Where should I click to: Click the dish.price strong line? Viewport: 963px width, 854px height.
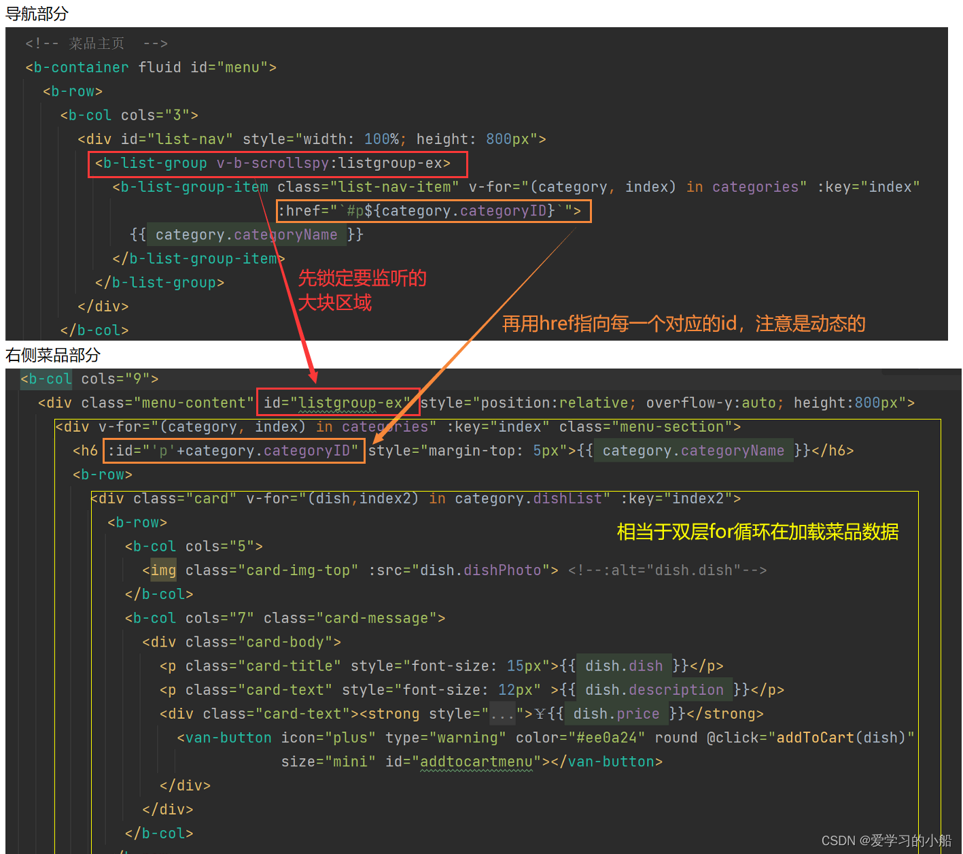pos(461,713)
